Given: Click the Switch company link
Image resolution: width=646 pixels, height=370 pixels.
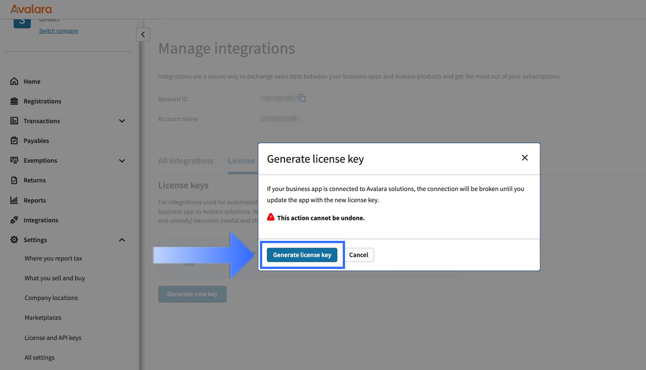Looking at the screenshot, I should pyautogui.click(x=59, y=31).
